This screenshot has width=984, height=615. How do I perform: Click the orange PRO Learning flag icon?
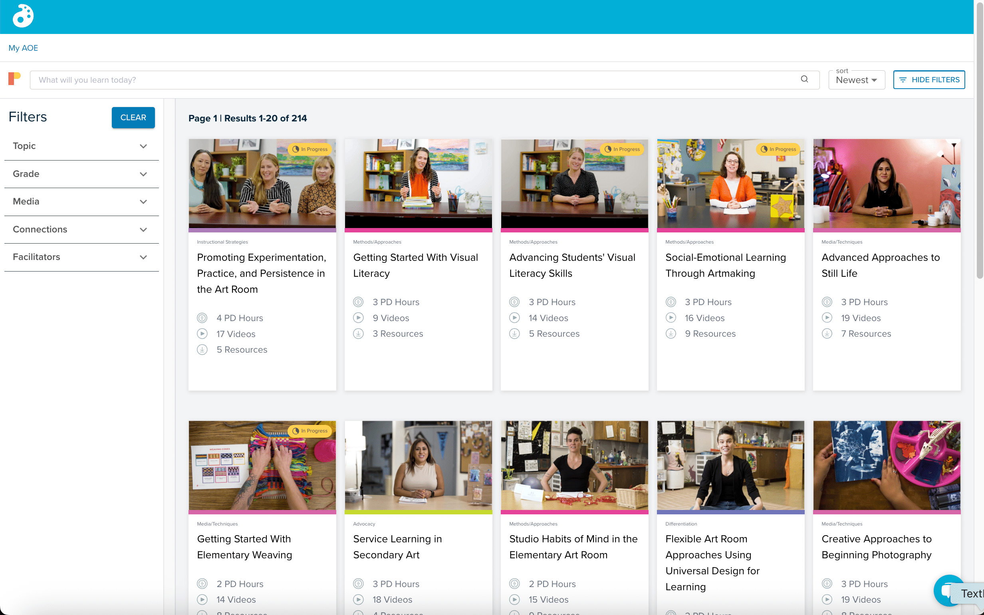[14, 78]
